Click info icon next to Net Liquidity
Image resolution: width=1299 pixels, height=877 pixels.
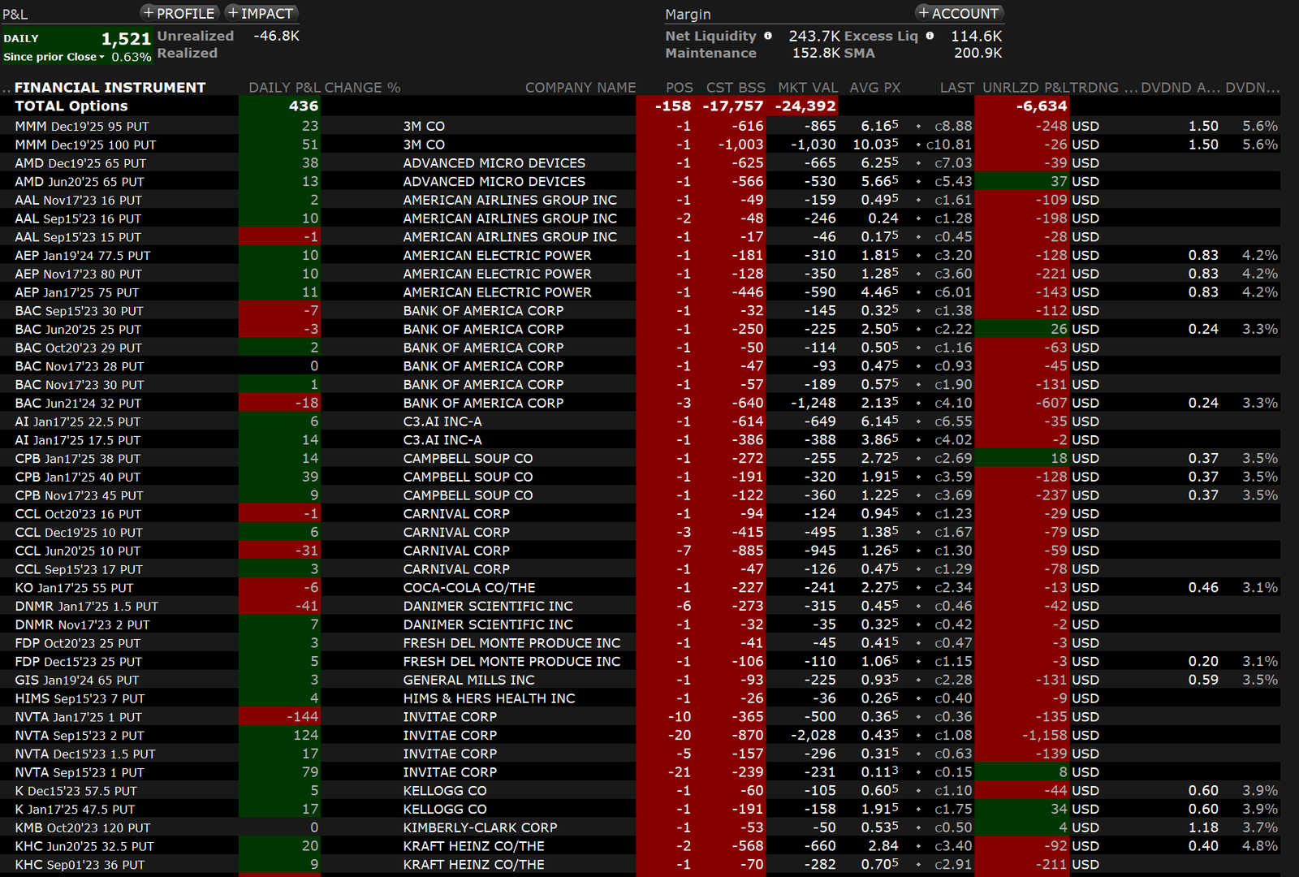coord(768,36)
